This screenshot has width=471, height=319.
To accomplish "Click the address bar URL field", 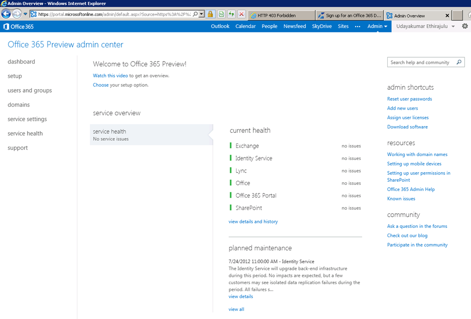I will 114,14.
